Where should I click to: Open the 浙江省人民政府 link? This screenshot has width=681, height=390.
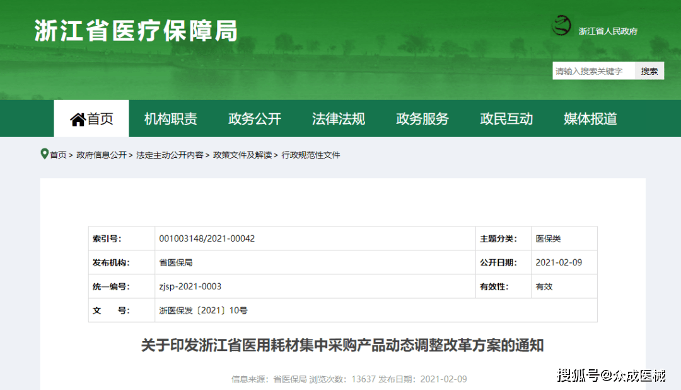[x=608, y=31]
